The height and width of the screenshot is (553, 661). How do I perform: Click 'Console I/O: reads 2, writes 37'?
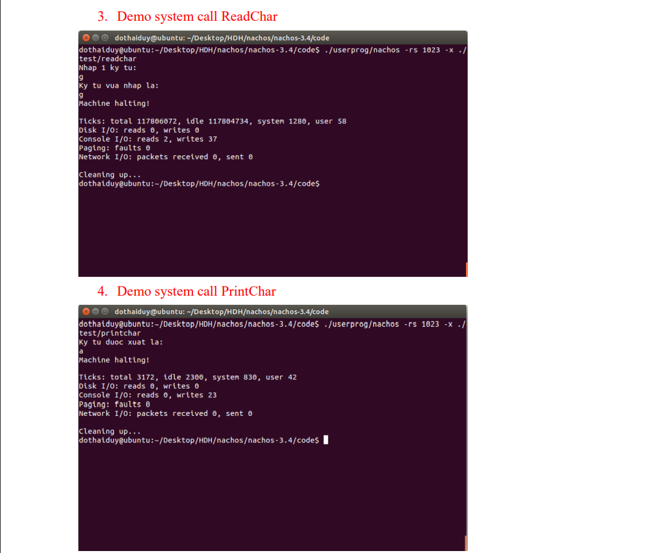click(x=148, y=139)
